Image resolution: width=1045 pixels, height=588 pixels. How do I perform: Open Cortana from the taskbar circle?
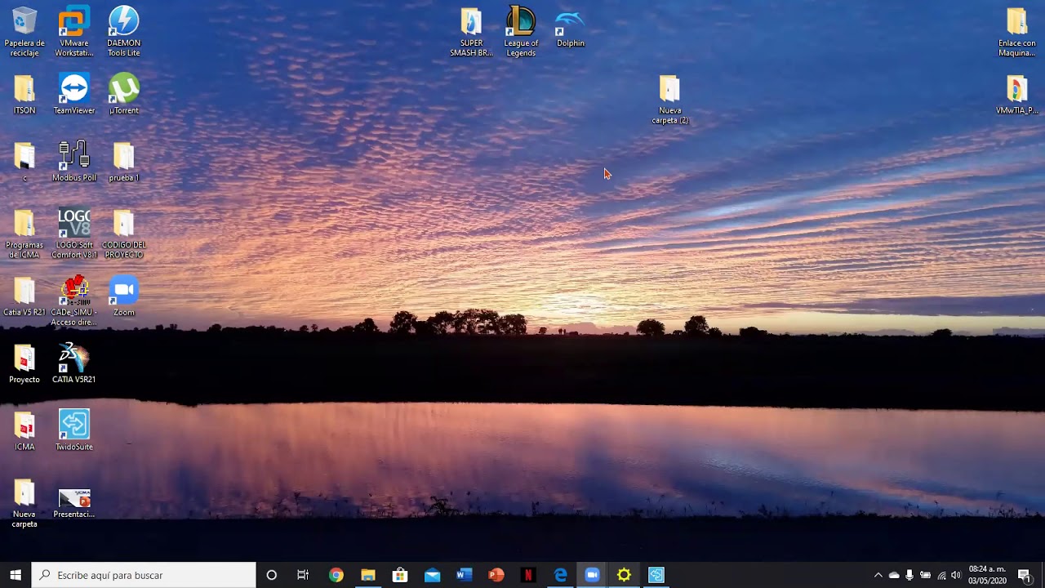pos(272,575)
